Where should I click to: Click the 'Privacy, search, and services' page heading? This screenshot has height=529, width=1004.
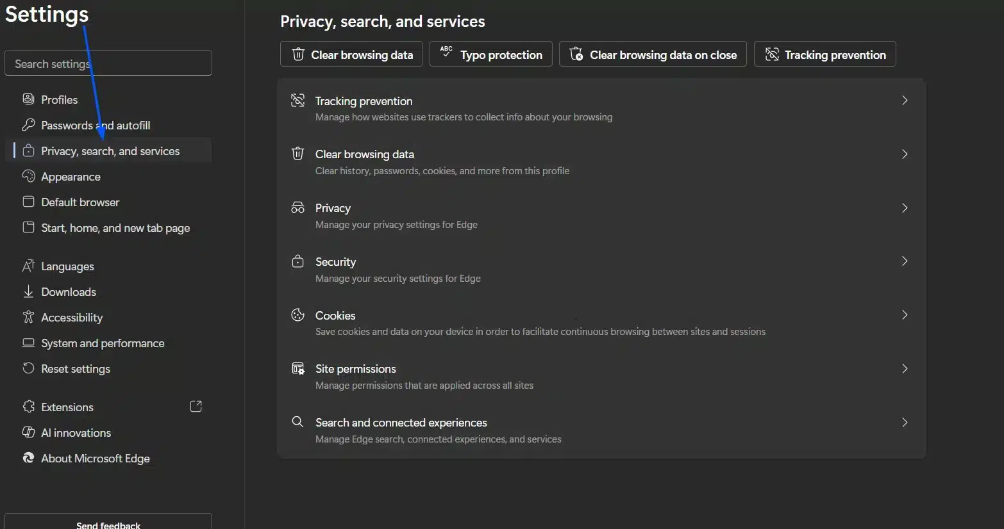(x=383, y=21)
